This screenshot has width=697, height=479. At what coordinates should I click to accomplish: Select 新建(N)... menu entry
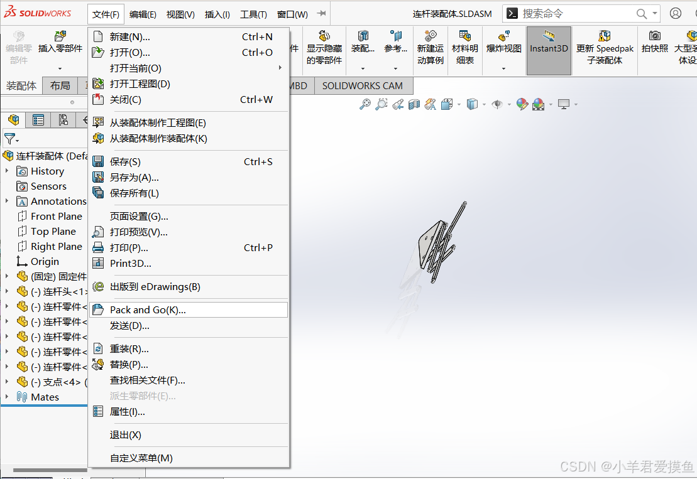(189, 37)
